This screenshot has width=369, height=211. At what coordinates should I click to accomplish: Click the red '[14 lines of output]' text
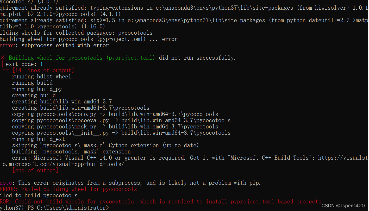43,70
